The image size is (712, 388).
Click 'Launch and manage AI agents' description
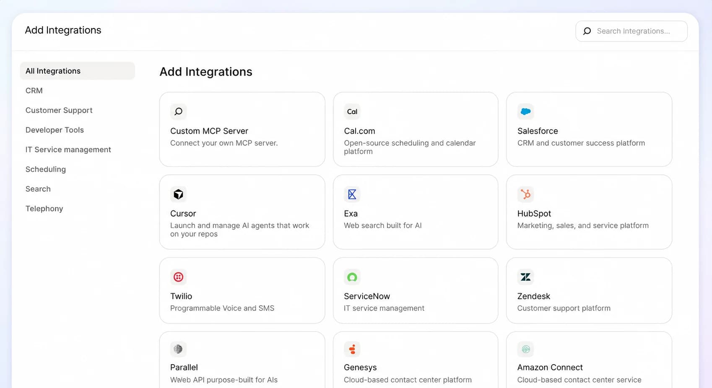click(x=239, y=230)
